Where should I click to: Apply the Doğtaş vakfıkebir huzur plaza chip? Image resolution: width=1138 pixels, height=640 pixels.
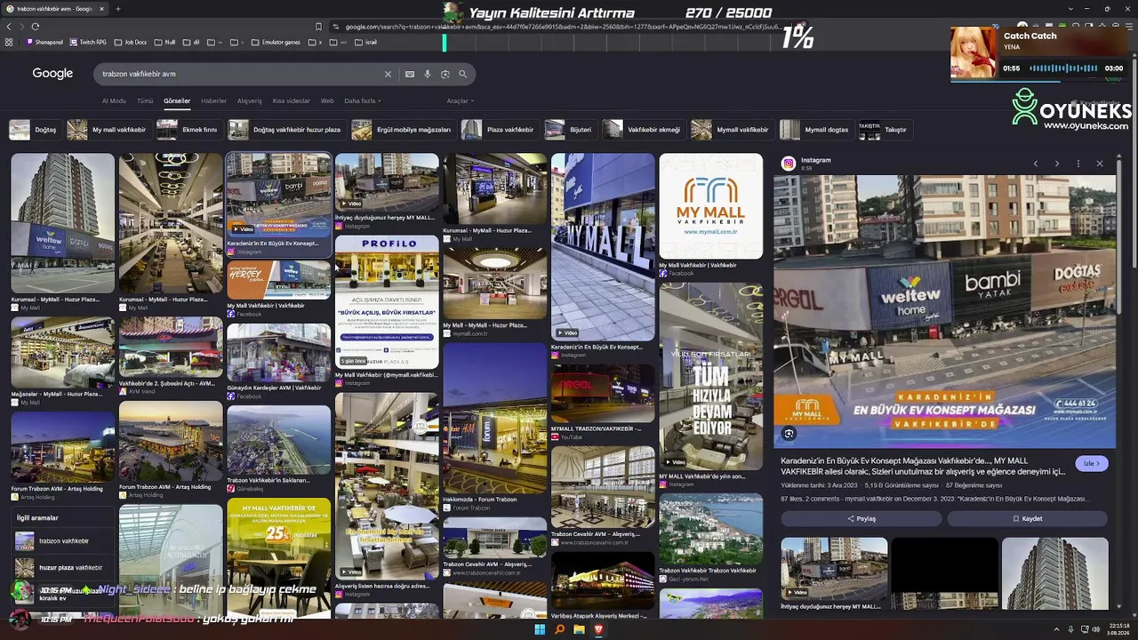[x=285, y=130]
